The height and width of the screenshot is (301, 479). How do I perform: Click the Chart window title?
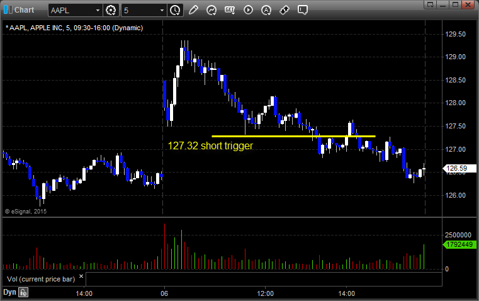coord(24,10)
